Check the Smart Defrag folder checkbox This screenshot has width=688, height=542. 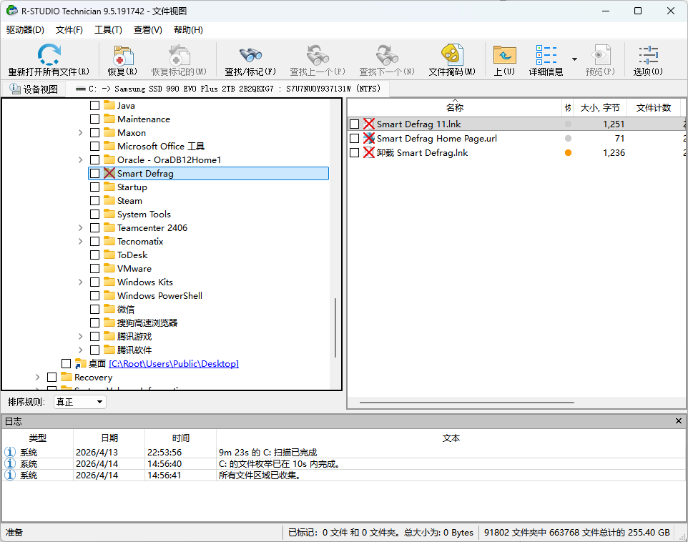pyautogui.click(x=95, y=174)
